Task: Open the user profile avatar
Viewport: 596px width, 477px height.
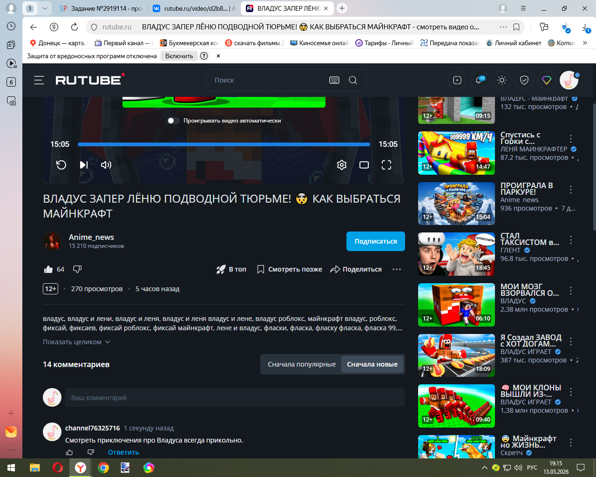Action: pyautogui.click(x=569, y=80)
